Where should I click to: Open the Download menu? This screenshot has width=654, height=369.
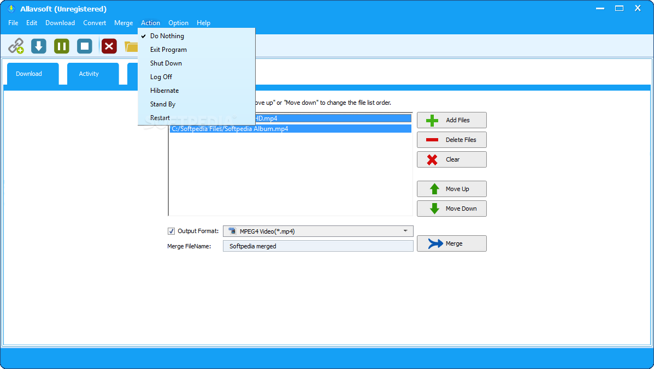[x=60, y=23]
